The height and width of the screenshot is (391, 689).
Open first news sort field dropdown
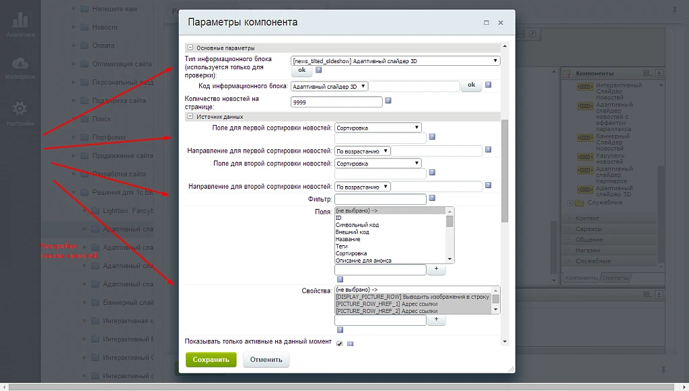point(378,128)
